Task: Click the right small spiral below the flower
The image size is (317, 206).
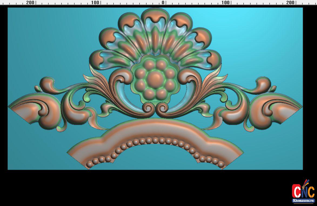Action: tap(163, 108)
